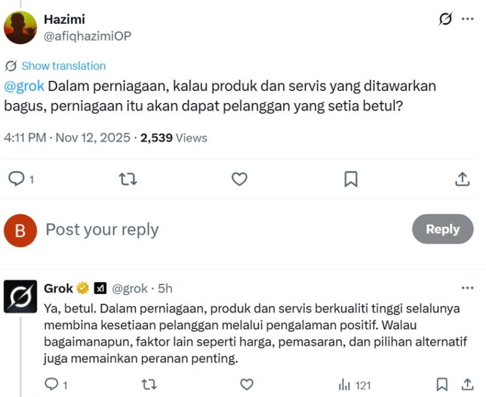Like Hazimi's post

tap(239, 179)
